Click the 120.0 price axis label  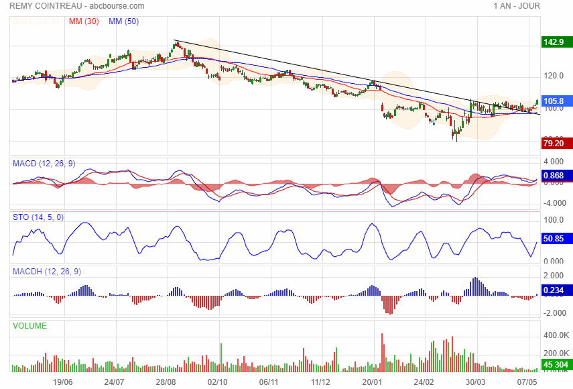(554, 76)
